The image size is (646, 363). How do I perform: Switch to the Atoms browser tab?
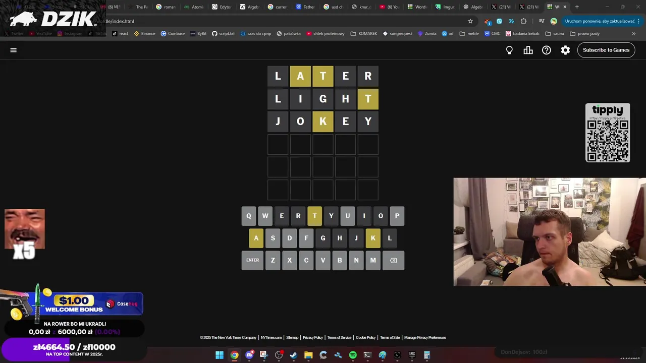[194, 7]
